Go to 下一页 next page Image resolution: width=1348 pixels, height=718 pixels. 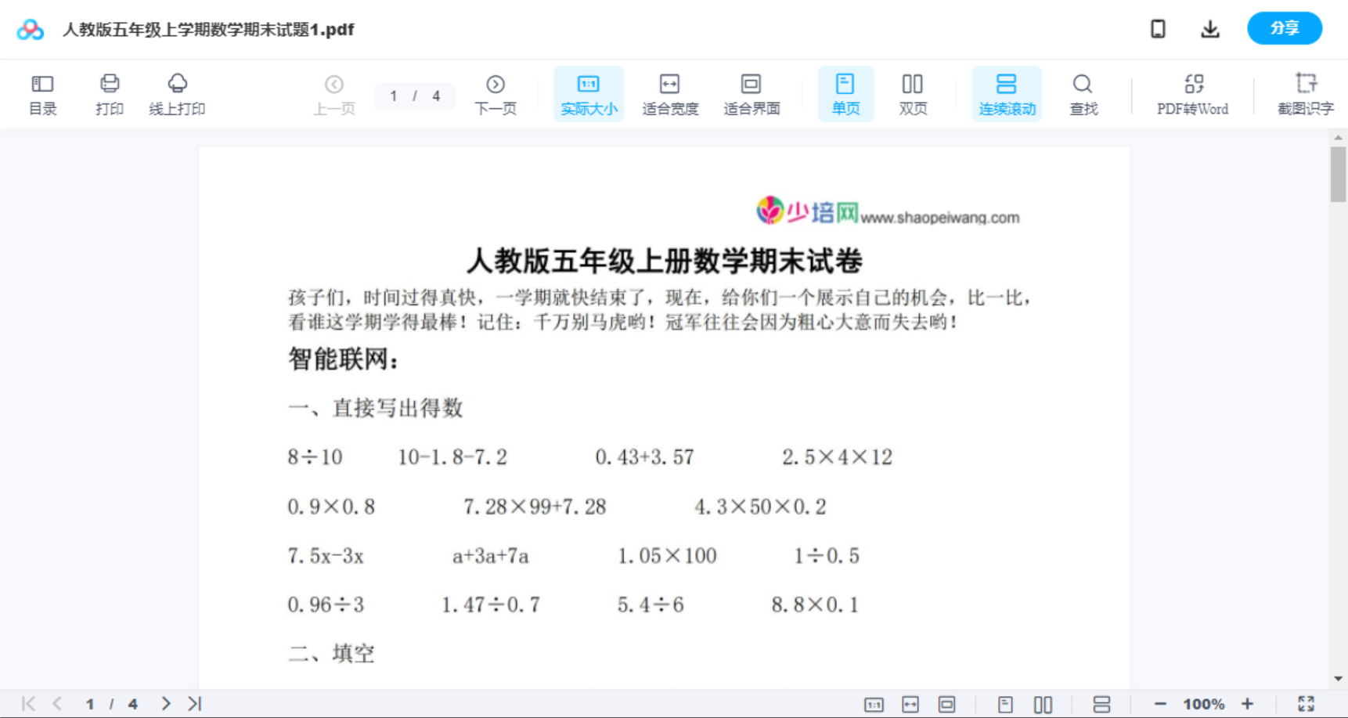(x=496, y=93)
